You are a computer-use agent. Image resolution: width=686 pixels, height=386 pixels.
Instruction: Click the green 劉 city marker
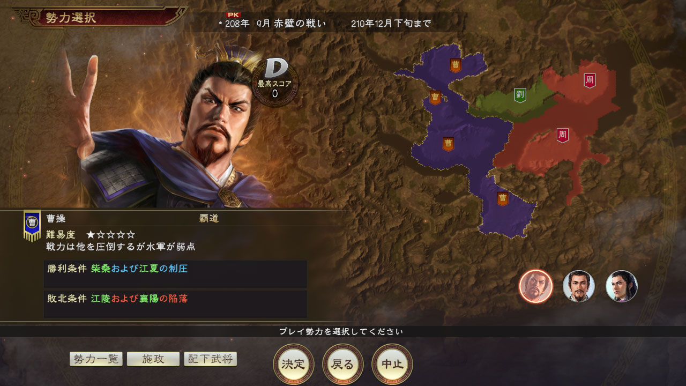pos(520,95)
